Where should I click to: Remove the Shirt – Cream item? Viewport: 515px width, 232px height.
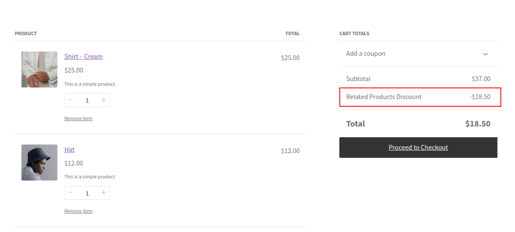click(78, 118)
